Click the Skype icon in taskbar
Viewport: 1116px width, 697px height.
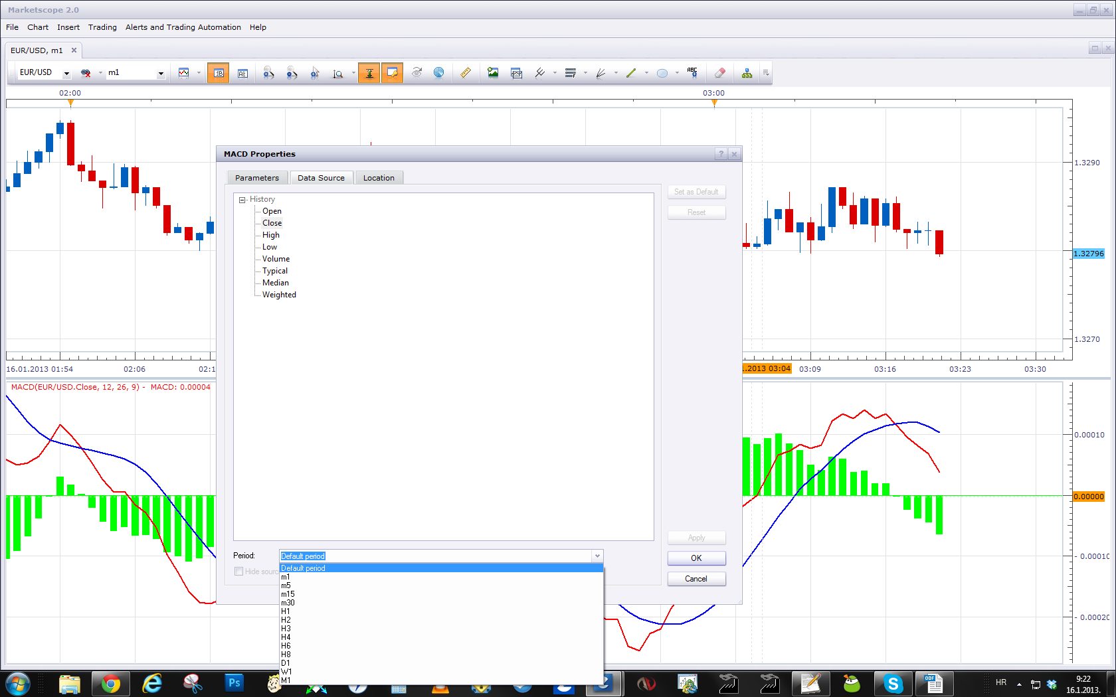[893, 683]
